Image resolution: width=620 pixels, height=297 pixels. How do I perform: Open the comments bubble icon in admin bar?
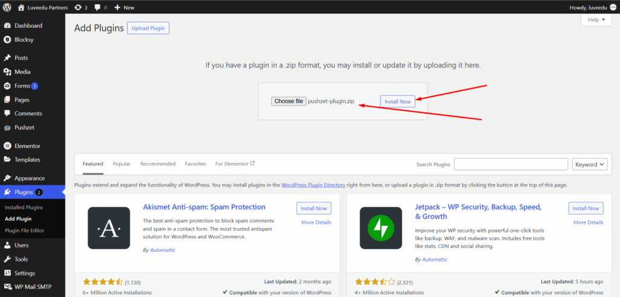click(x=97, y=7)
